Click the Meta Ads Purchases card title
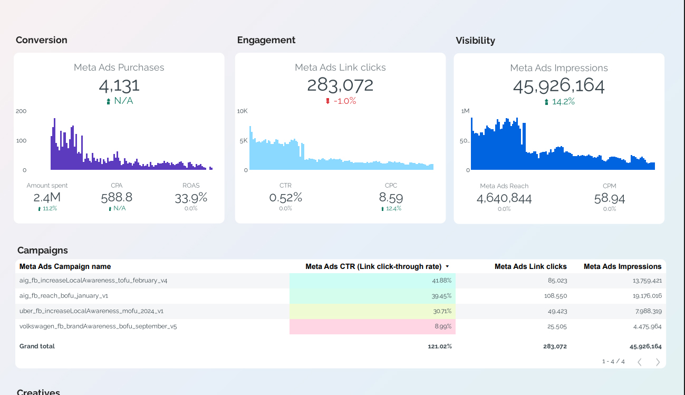This screenshot has width=685, height=395. tap(119, 68)
